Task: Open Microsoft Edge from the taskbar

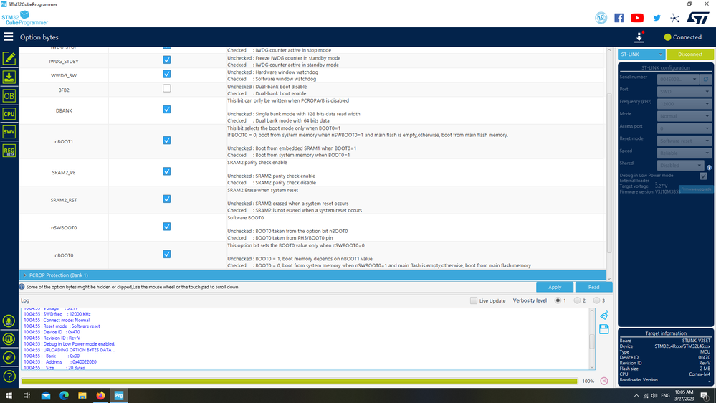Action: click(x=64, y=396)
